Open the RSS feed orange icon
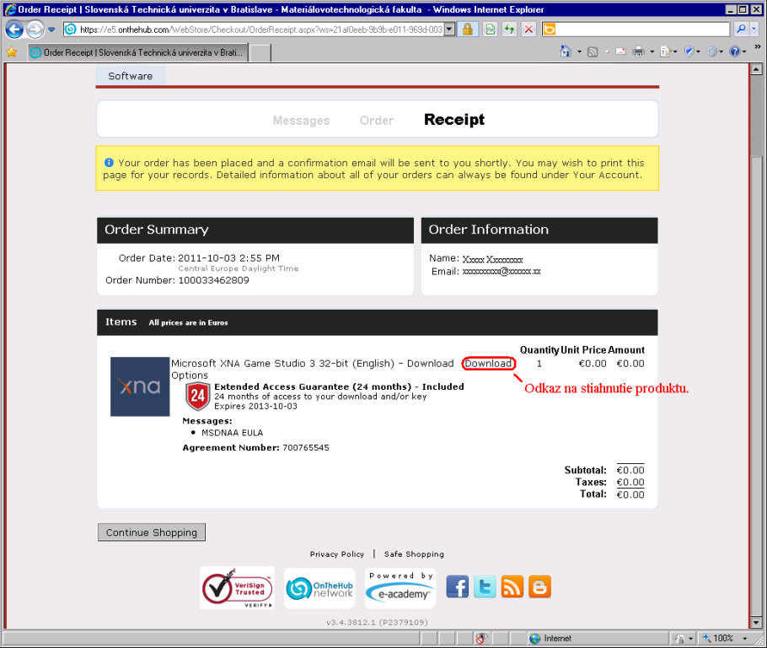Image resolution: width=767 pixels, height=648 pixels. (x=512, y=586)
